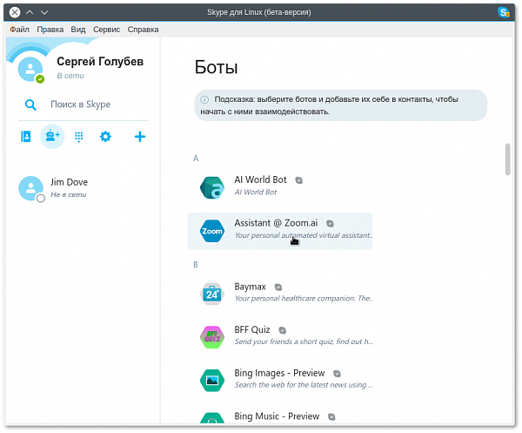This screenshot has height=433, width=522.
Task: Click the plus icon for new chat
Action: pyautogui.click(x=140, y=137)
